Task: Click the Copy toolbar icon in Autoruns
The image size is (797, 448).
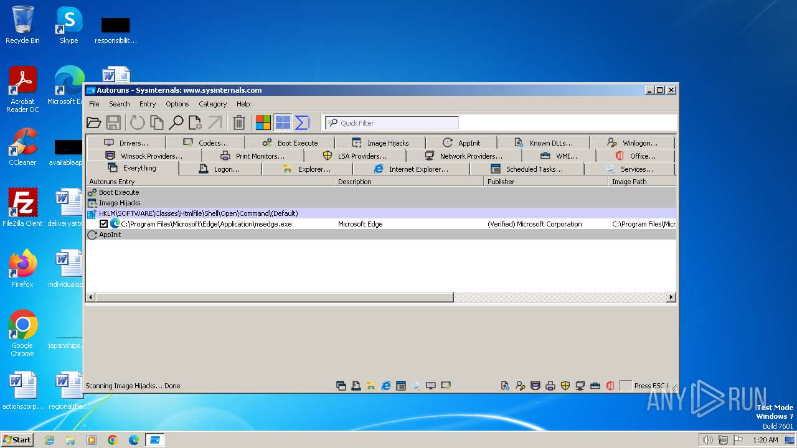Action: coord(157,123)
